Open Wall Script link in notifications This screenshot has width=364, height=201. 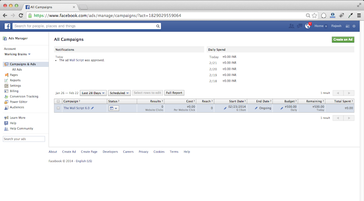point(77,60)
